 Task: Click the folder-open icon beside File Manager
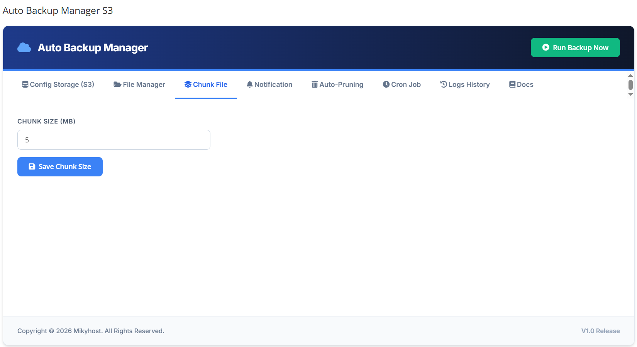pyautogui.click(x=117, y=84)
